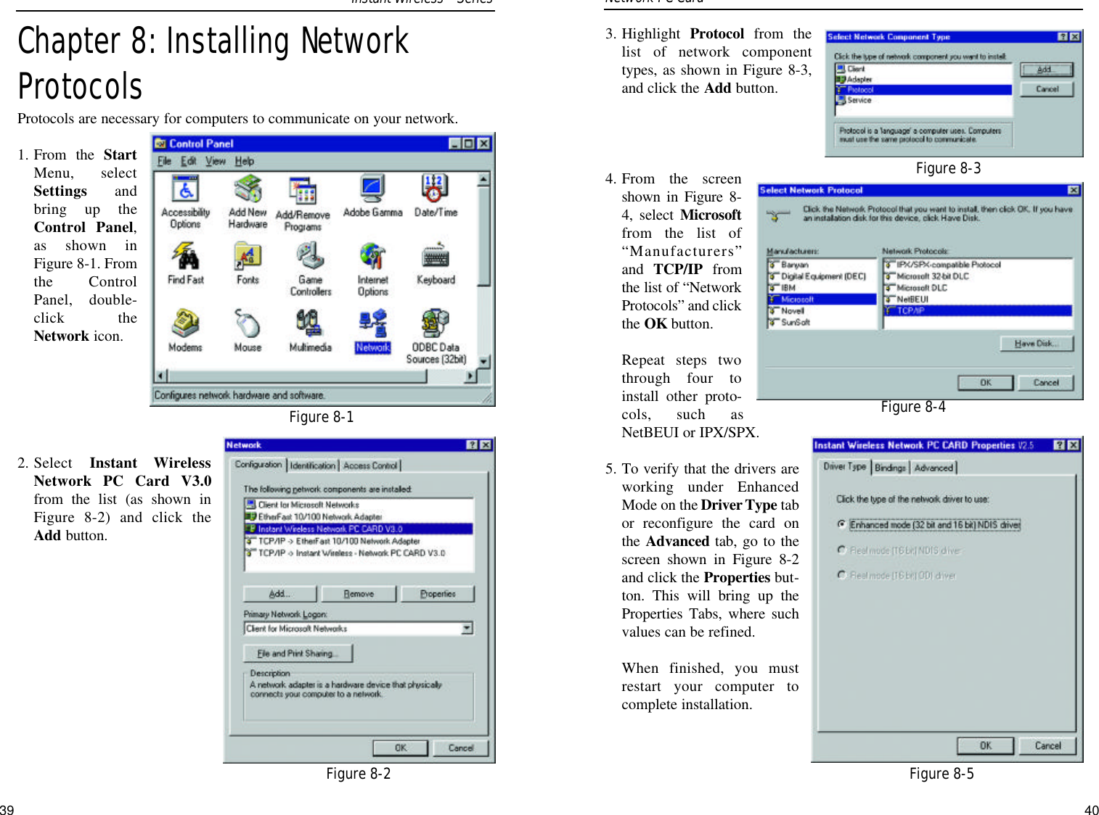
Task: Open the Find Fast icon
Action: tap(186, 264)
